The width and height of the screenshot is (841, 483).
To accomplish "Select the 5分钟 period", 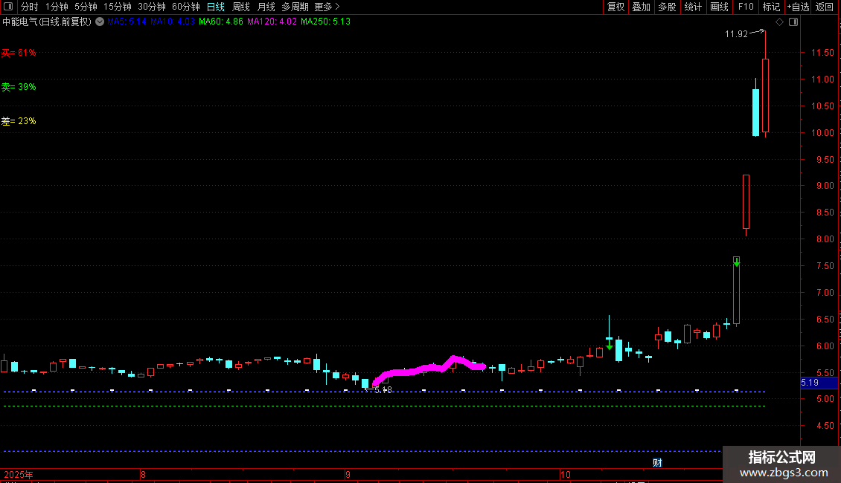I will [86, 7].
